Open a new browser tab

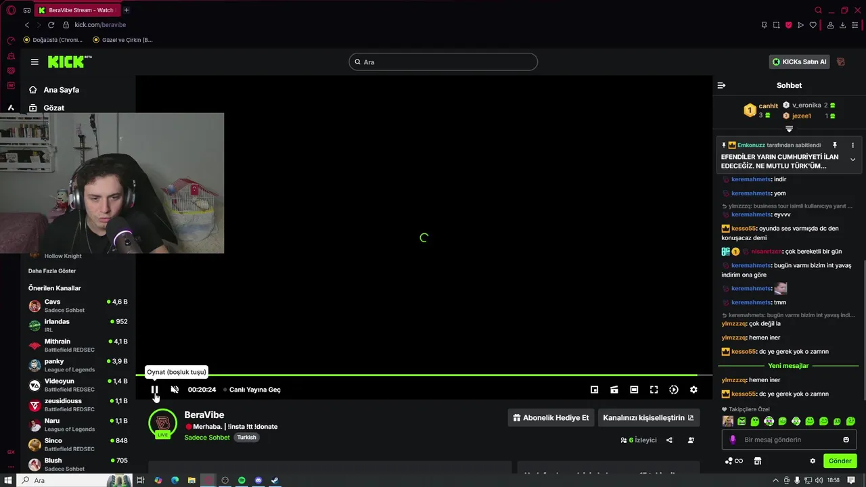[126, 10]
